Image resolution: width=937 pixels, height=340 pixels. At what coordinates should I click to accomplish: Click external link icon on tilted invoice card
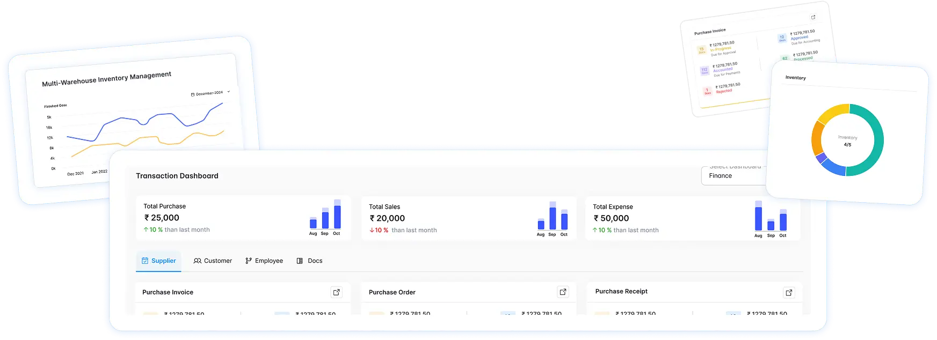(x=813, y=18)
